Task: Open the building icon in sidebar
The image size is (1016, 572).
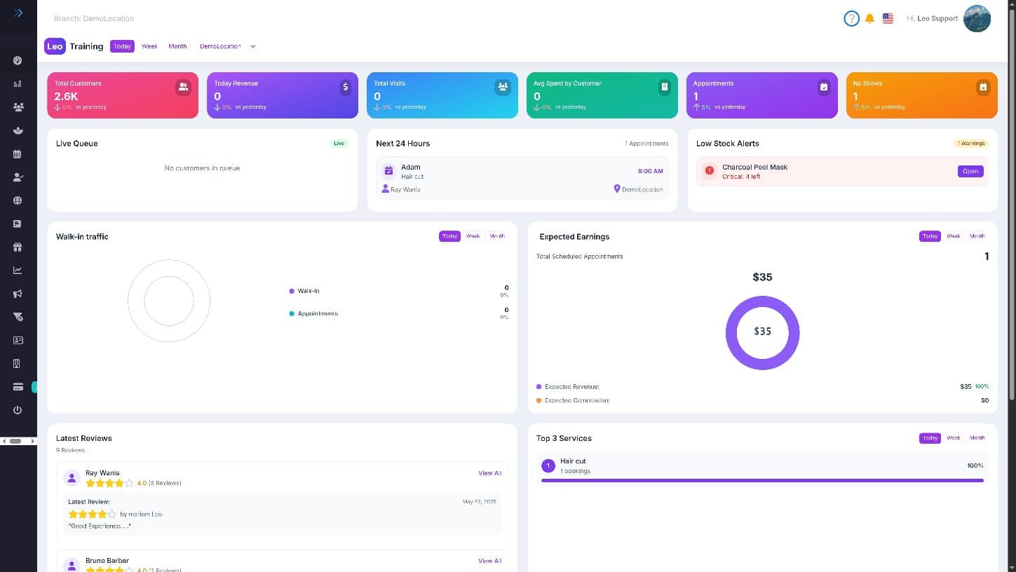Action: [18, 363]
